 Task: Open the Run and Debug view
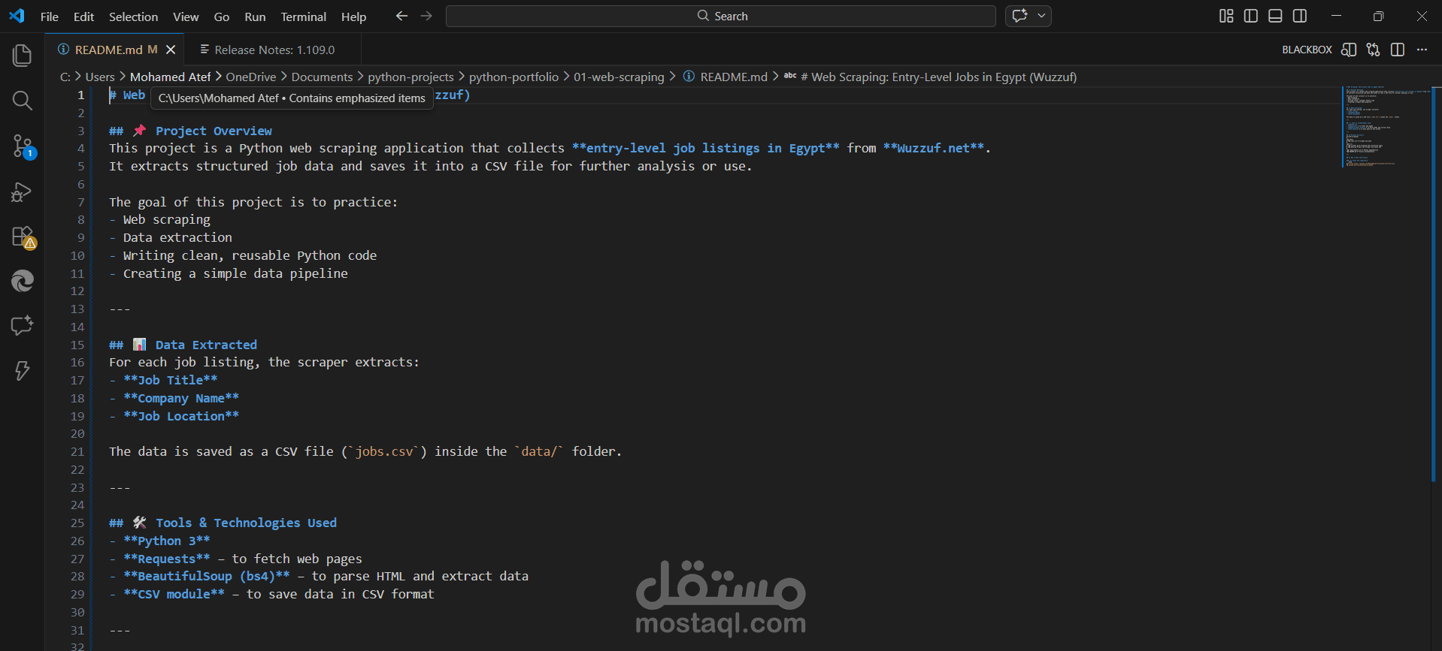coord(23,191)
